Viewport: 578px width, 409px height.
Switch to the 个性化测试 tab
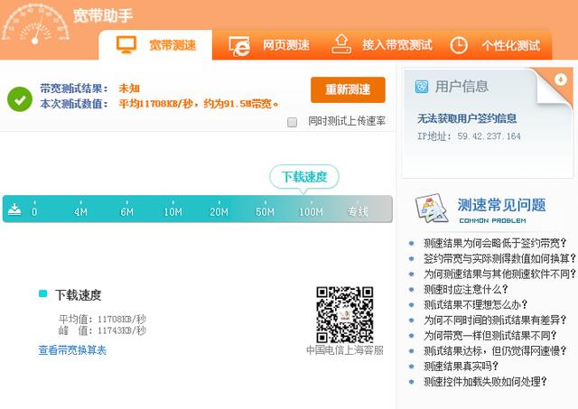(x=496, y=45)
